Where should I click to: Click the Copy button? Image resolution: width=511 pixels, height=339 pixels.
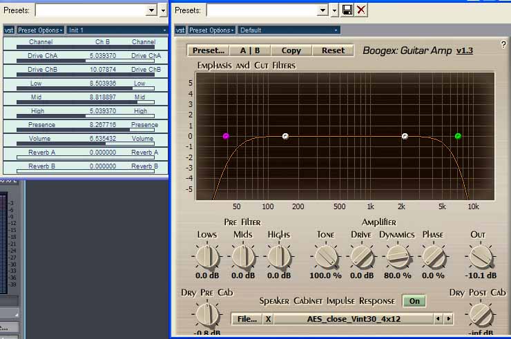click(291, 50)
